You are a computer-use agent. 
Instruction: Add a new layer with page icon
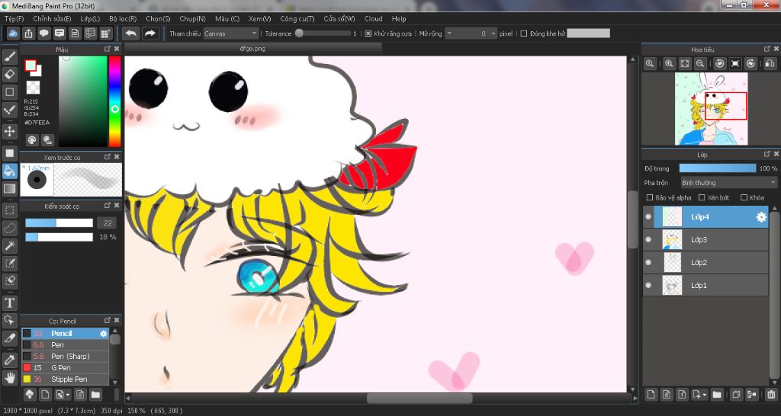[x=651, y=395]
